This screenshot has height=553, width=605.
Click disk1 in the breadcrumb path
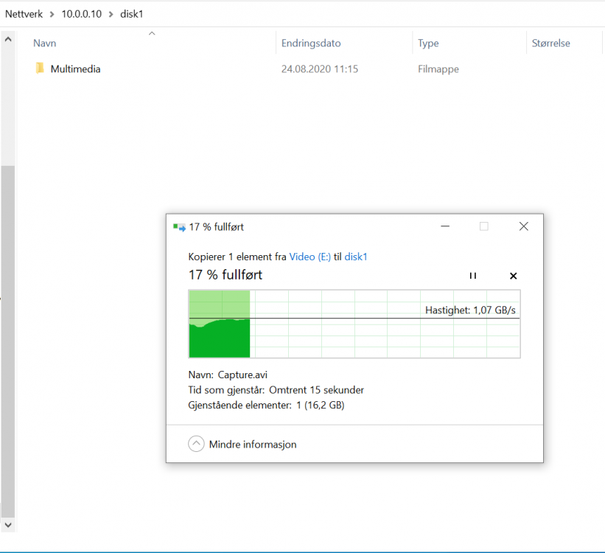(x=132, y=14)
